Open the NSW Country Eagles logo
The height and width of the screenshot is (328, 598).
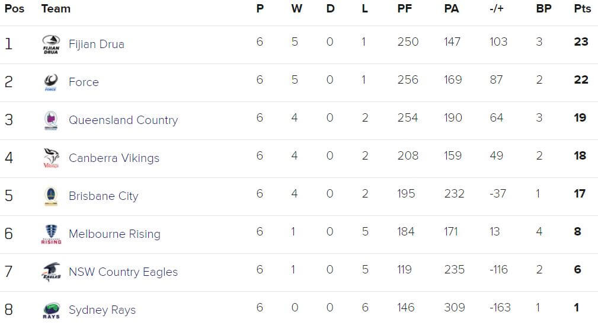click(x=51, y=272)
